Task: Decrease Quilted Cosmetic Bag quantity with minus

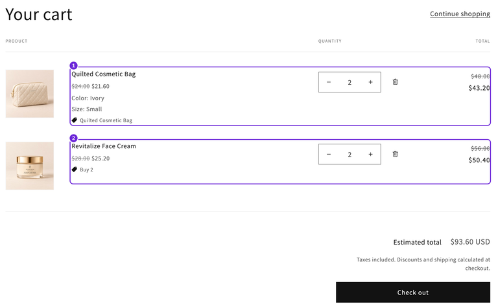Action: tap(329, 82)
